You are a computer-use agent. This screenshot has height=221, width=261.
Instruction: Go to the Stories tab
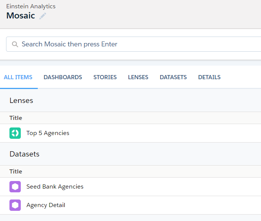(105, 77)
